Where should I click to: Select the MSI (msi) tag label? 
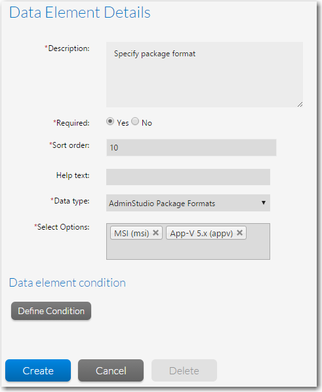132,233
